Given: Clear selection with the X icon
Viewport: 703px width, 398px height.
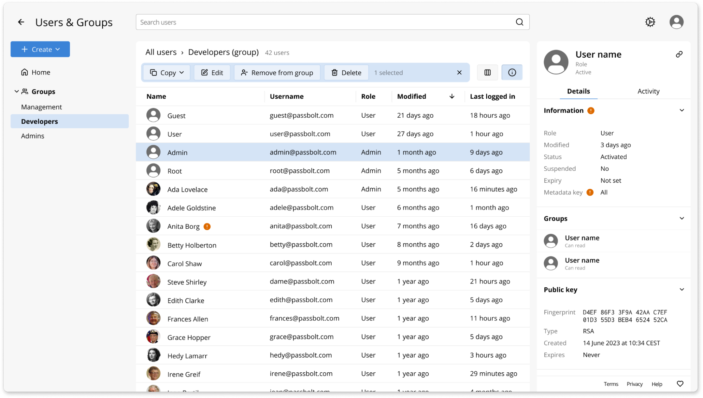Looking at the screenshot, I should click(459, 72).
